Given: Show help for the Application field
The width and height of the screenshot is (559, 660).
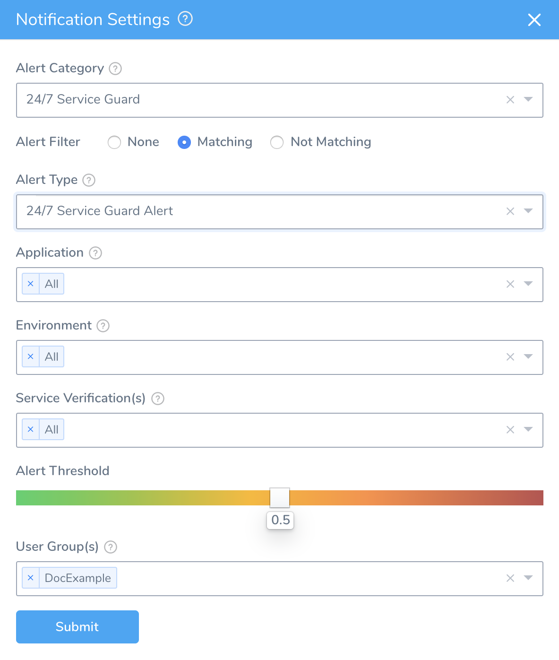Looking at the screenshot, I should (x=95, y=253).
